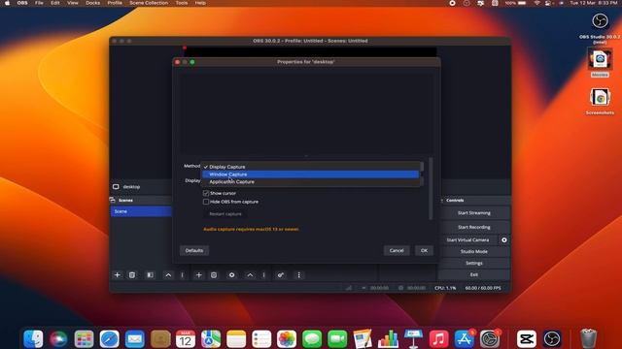Open the Scene Collection menu
The image size is (622, 349).
(x=149, y=3)
